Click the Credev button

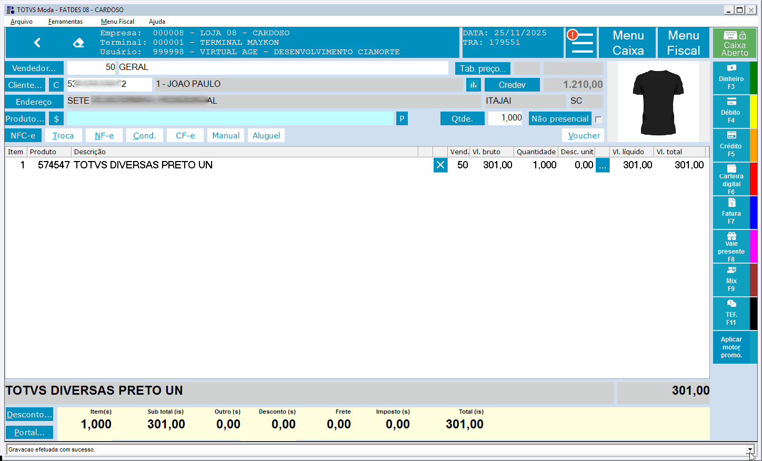(512, 85)
